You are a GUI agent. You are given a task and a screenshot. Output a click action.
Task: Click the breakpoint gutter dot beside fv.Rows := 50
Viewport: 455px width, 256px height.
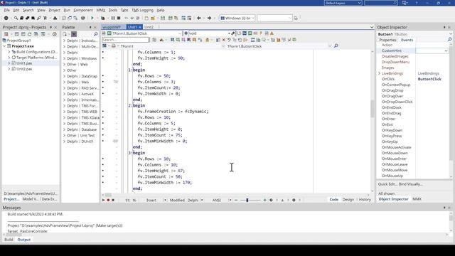coord(102,76)
